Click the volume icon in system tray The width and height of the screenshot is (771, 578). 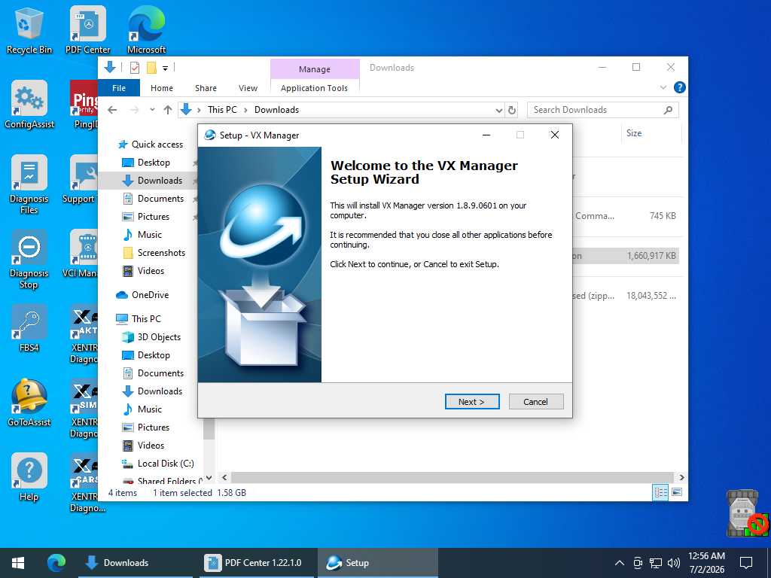[674, 563]
